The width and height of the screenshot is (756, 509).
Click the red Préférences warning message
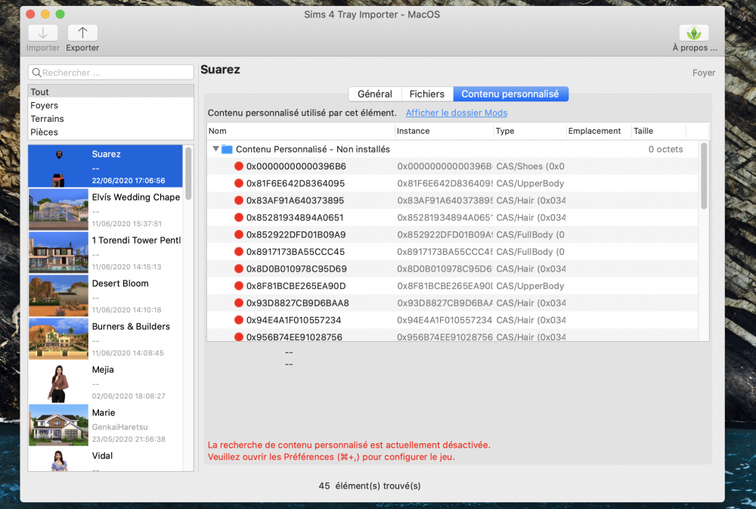[349, 451]
